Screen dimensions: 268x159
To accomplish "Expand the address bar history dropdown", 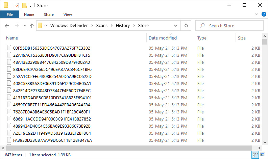I will point(176,26).
